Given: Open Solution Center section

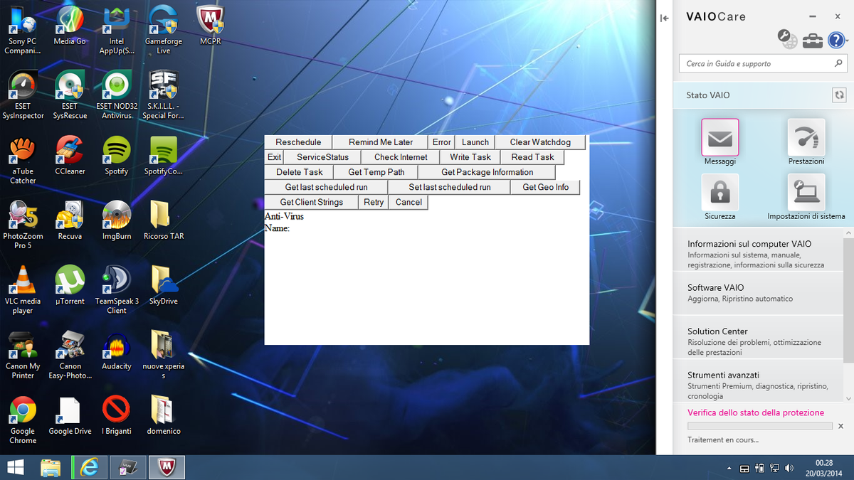Looking at the screenshot, I should coord(758,341).
